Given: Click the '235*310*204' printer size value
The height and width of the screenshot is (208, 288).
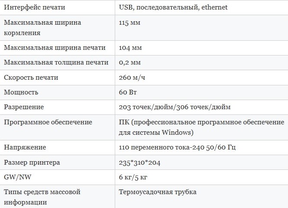Looking at the screenshot, I should 139,162.
